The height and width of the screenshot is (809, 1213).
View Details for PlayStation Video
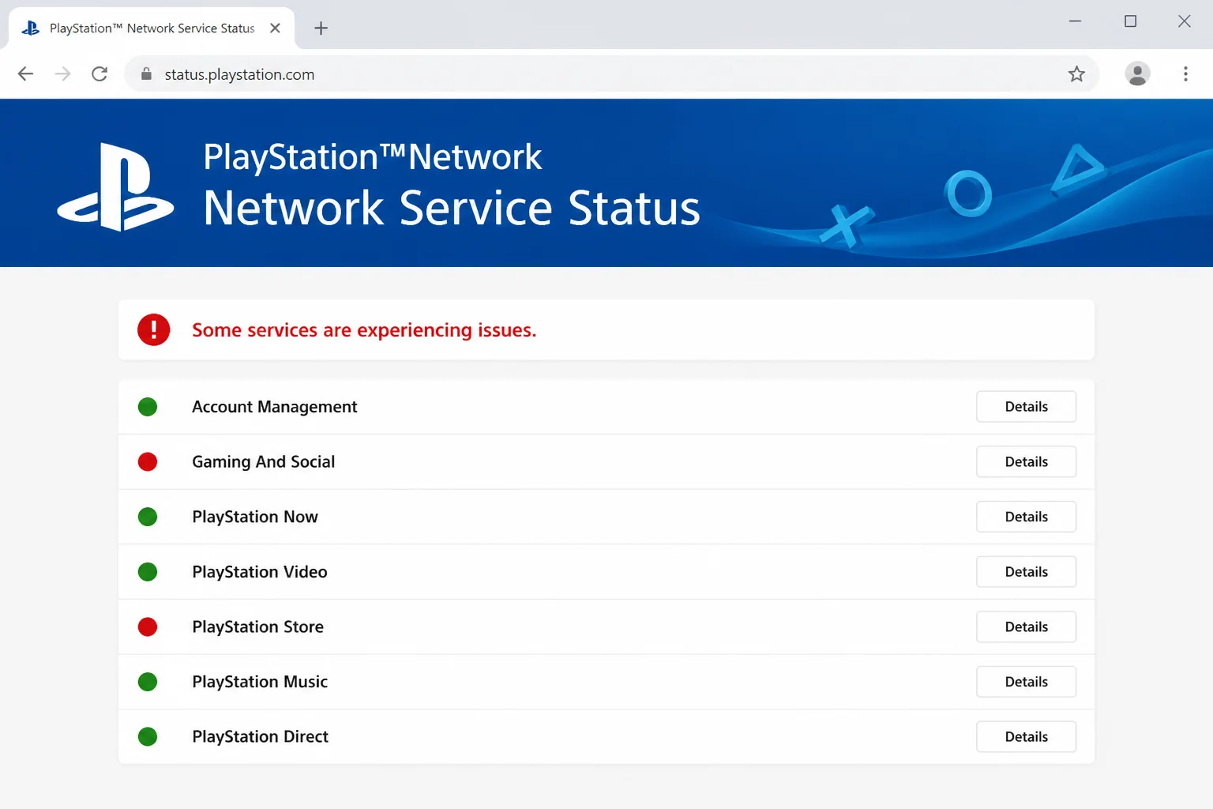pos(1026,572)
